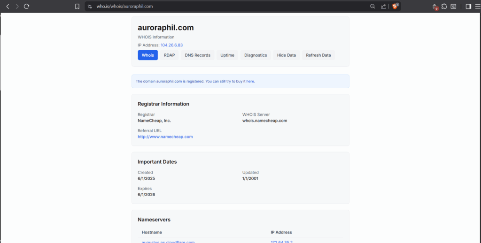This screenshot has width=481, height=243.
Task: Click the zoom out magnifier icon
Action: tap(372, 6)
